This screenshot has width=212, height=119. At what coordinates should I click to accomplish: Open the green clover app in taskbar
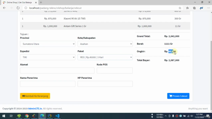click(x=19, y=116)
